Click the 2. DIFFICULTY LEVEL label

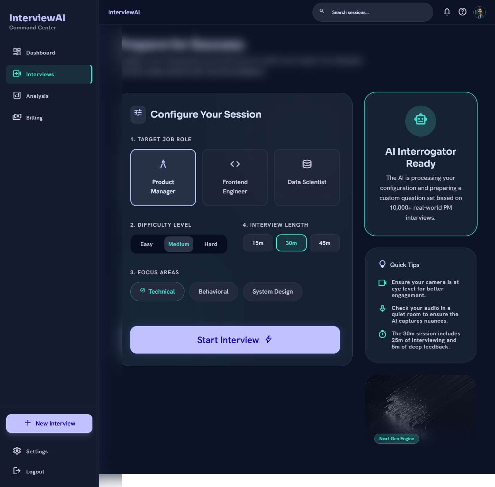(161, 225)
